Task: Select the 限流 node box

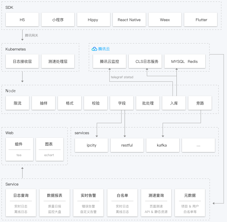Action: pos(17,103)
